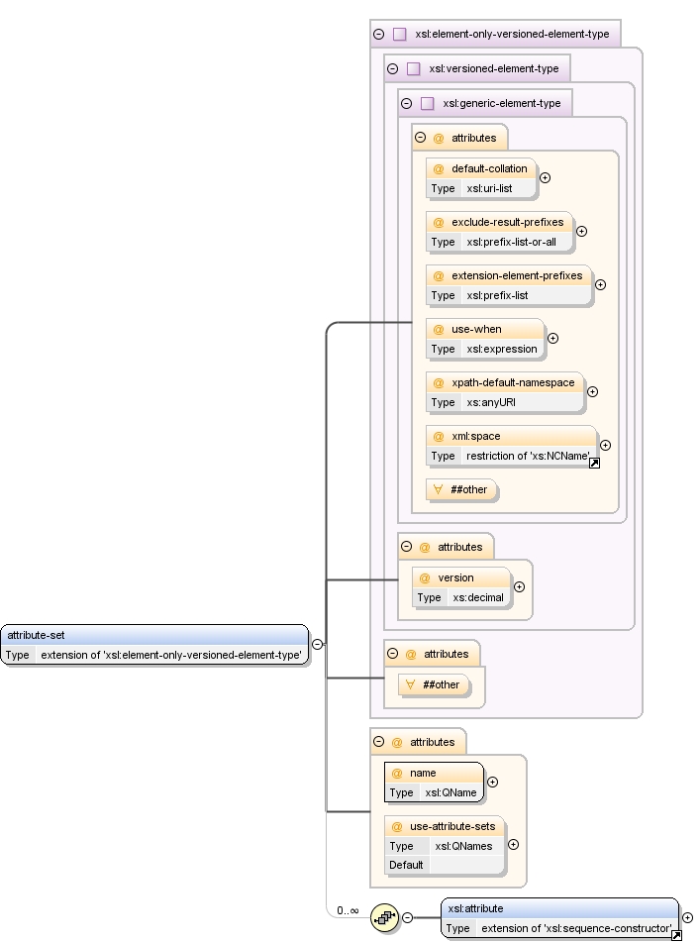Expand use-when attribute details

552,339
